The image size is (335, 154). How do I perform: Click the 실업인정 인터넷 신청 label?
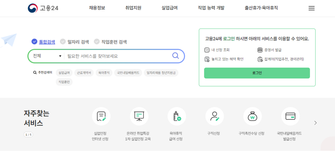[x=100, y=136]
